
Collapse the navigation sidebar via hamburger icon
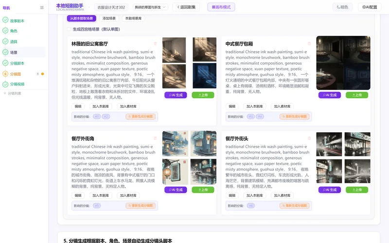pos(42,8)
